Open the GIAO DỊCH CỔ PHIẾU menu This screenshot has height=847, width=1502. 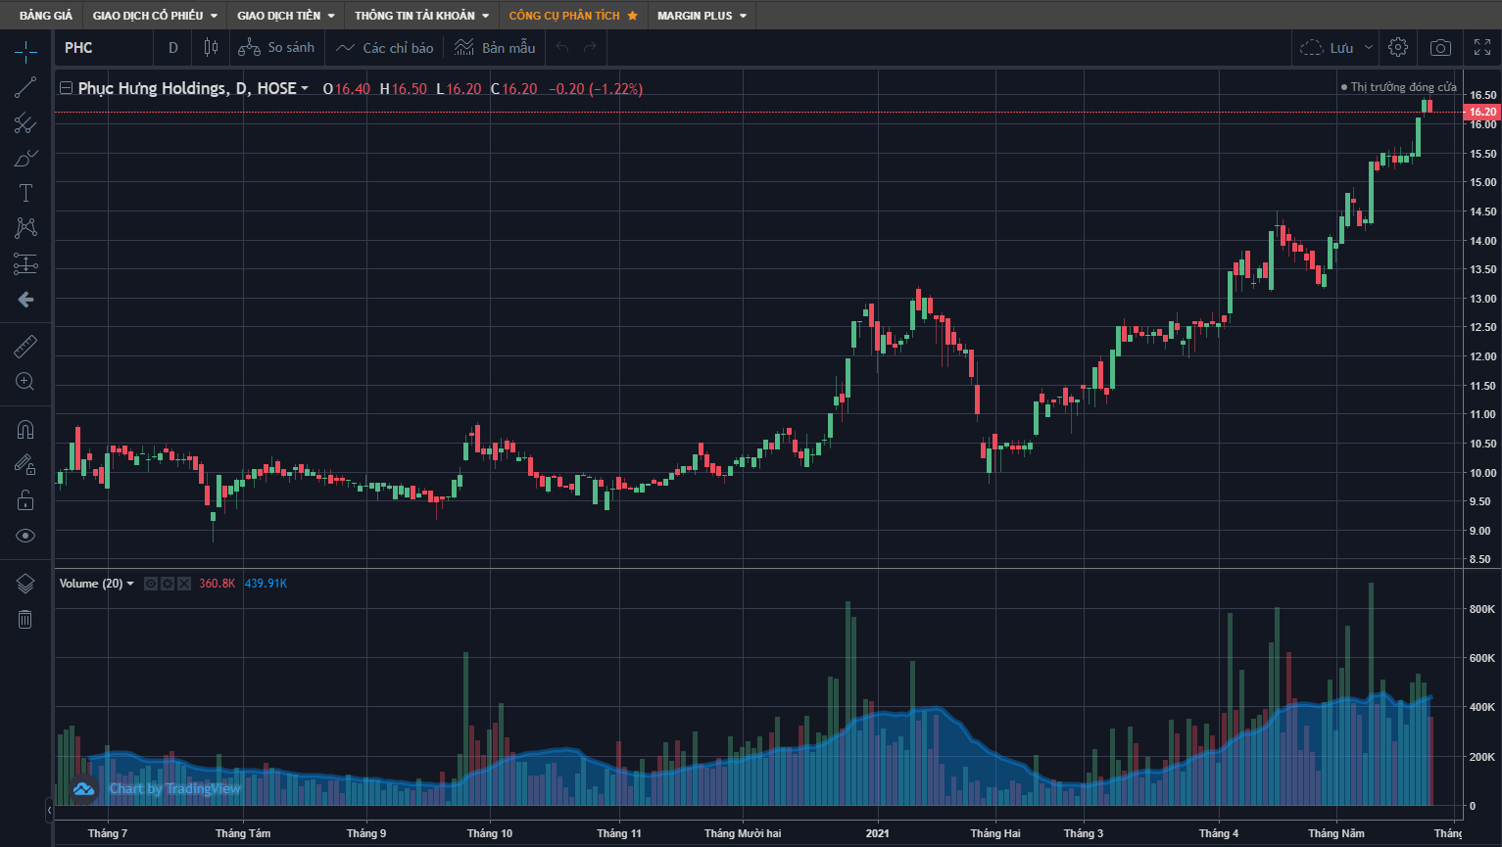point(155,16)
